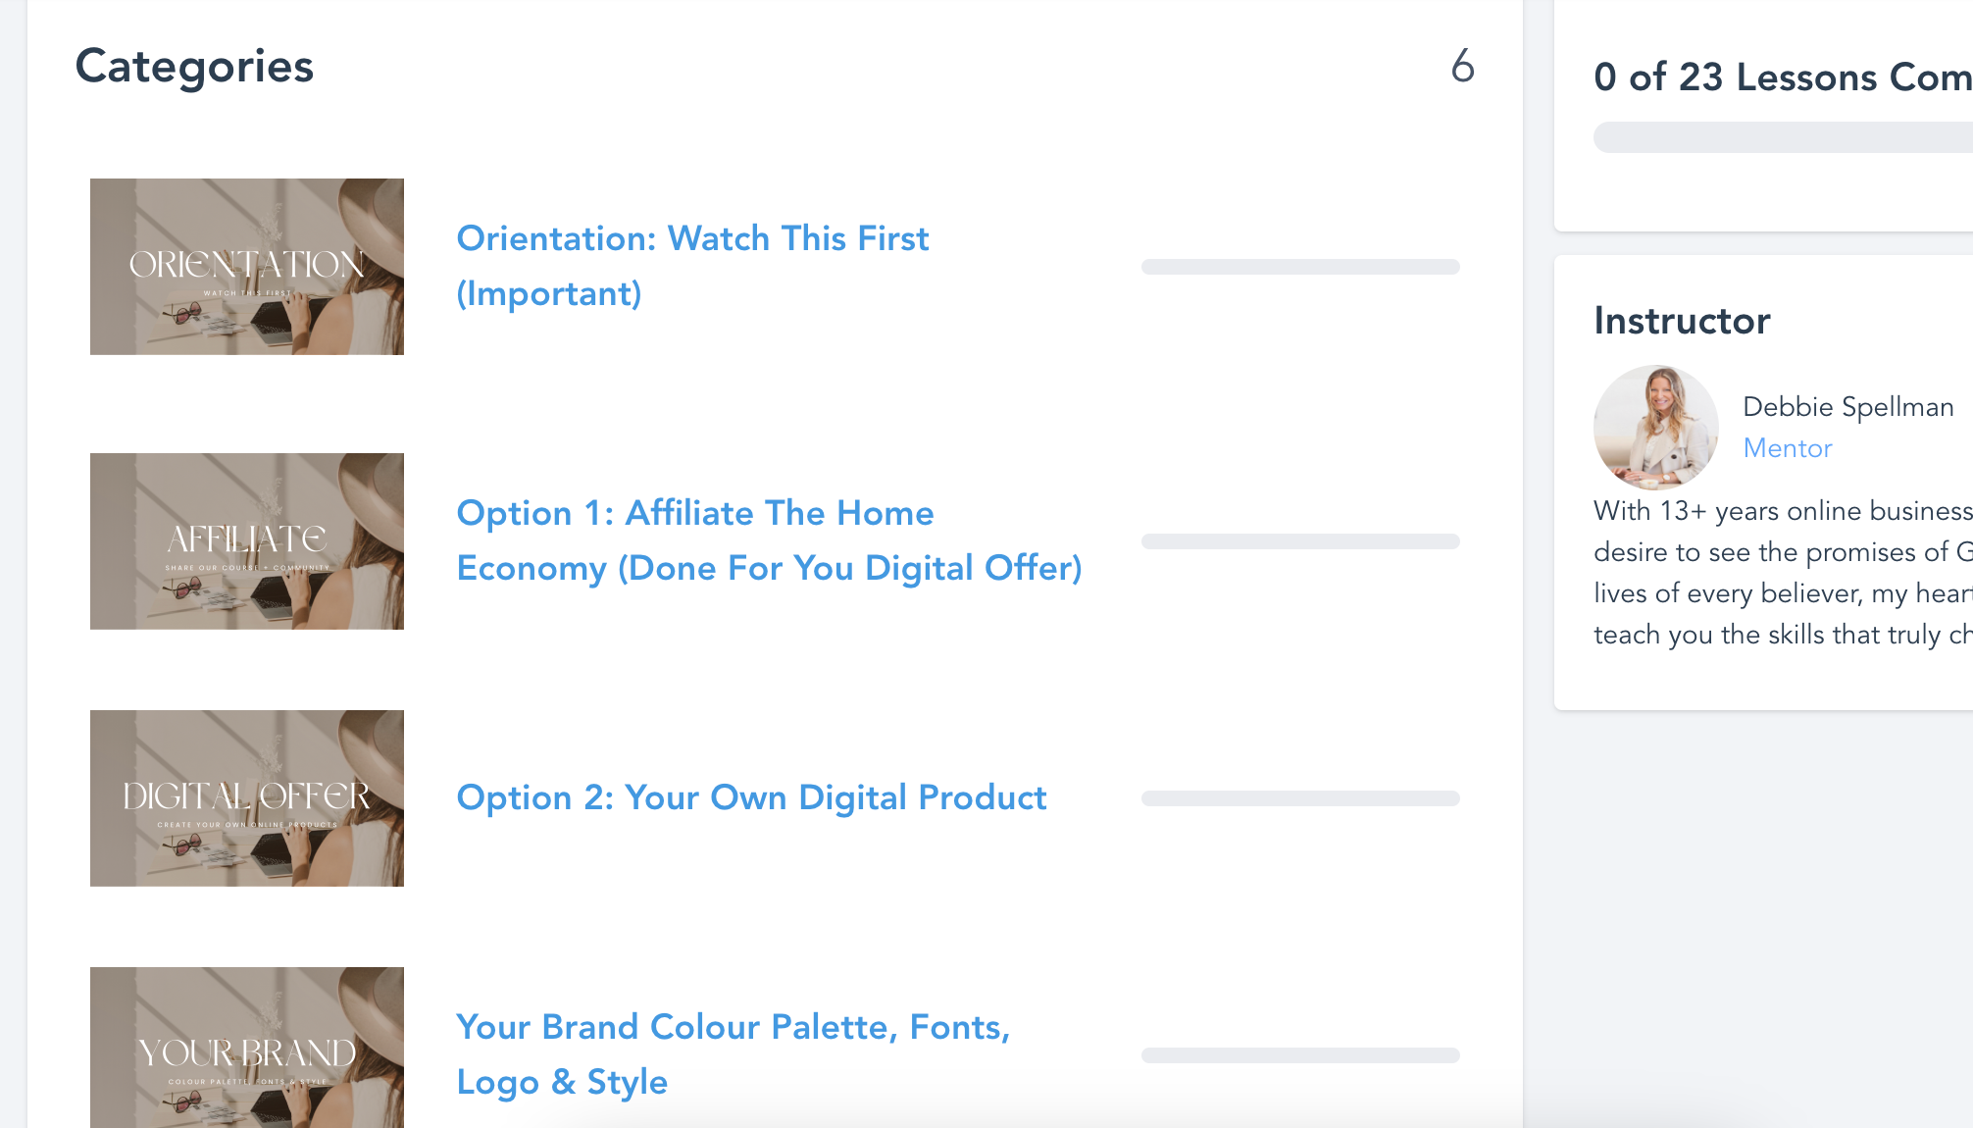Click the Digital Product category progress bar

tap(1300, 798)
